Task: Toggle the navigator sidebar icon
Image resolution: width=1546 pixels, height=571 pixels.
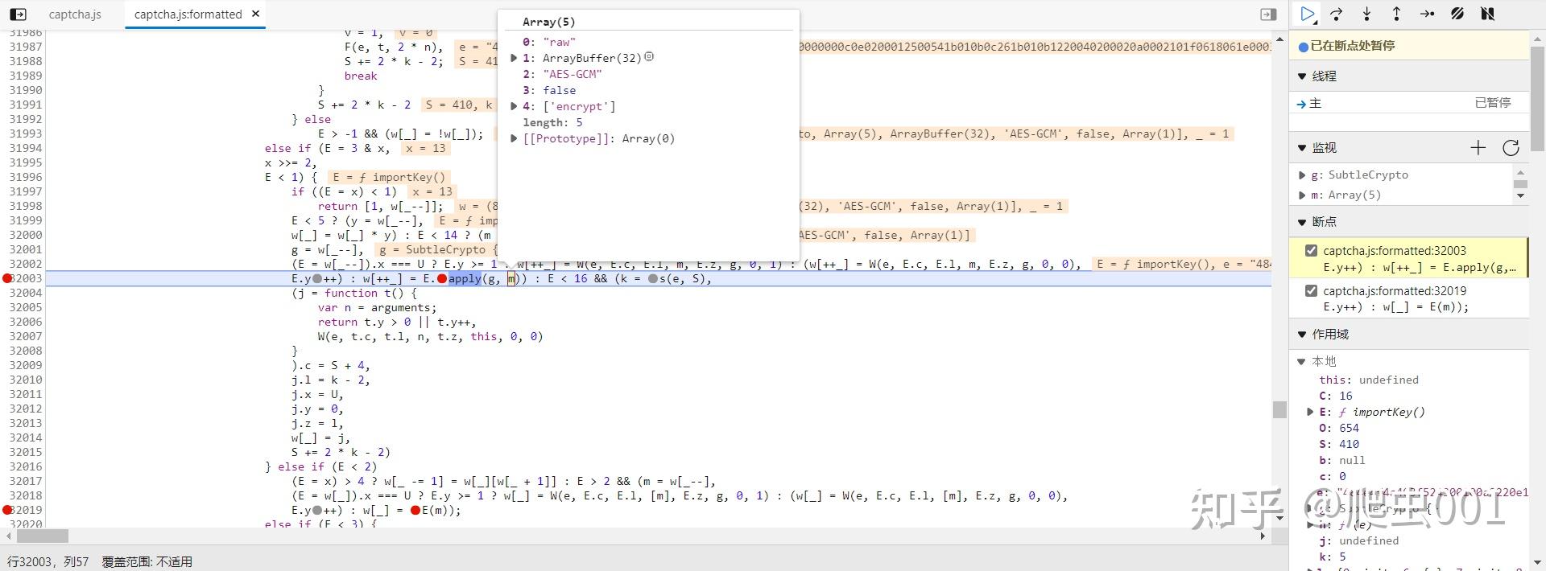Action: 17,14
